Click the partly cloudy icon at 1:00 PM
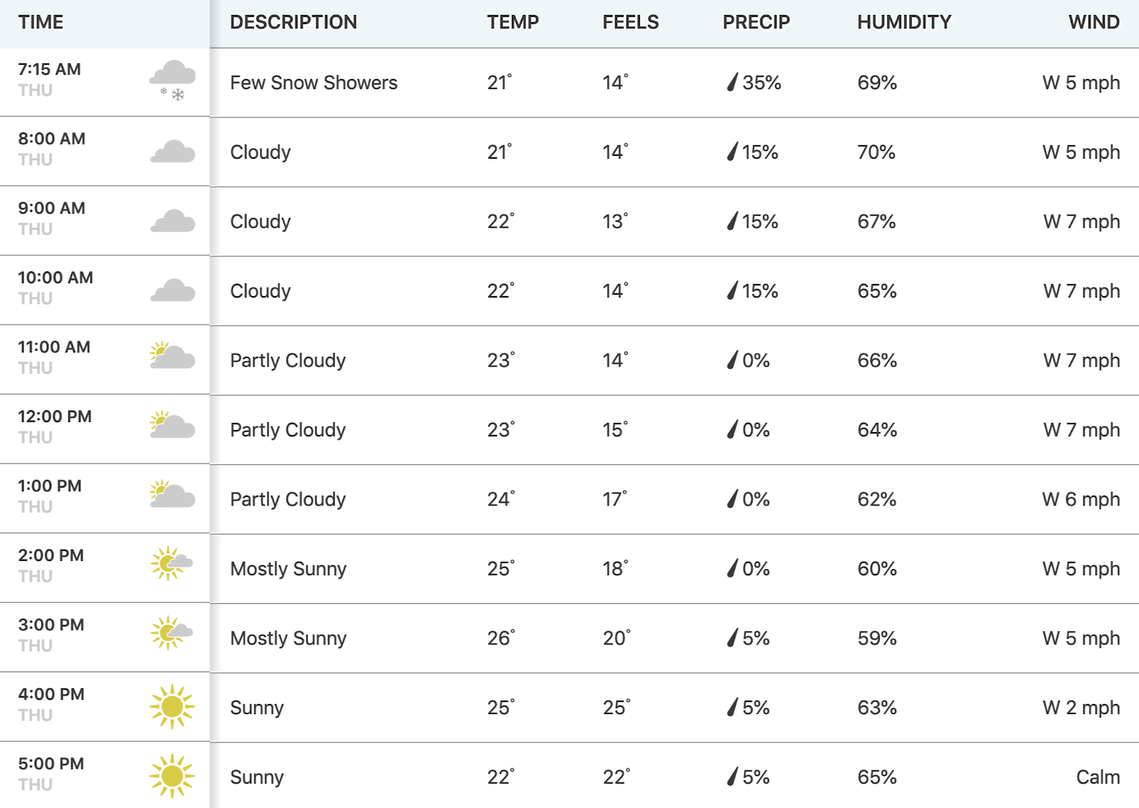The image size is (1139, 808). 172,493
